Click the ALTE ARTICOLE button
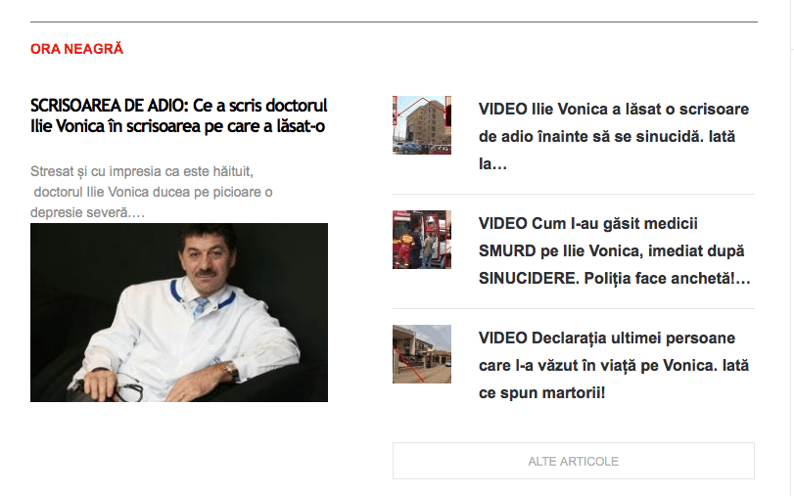The width and height of the screenshot is (794, 496). click(573, 461)
